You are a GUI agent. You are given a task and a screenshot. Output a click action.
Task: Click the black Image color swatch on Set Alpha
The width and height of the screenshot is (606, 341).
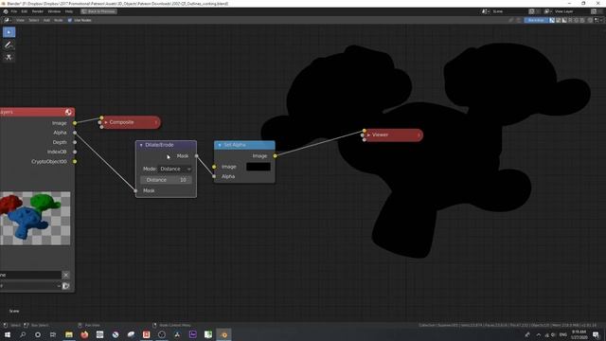tap(258, 167)
